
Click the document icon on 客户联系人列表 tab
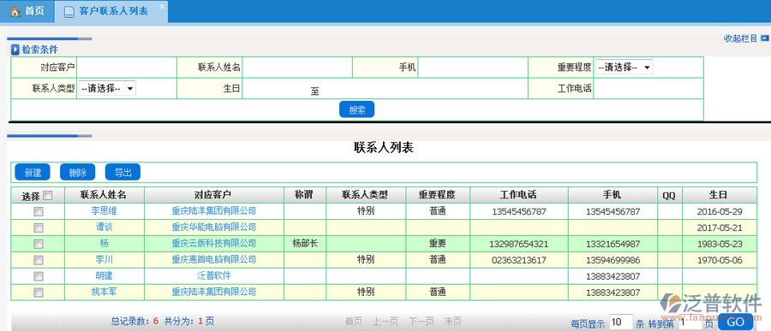(70, 12)
